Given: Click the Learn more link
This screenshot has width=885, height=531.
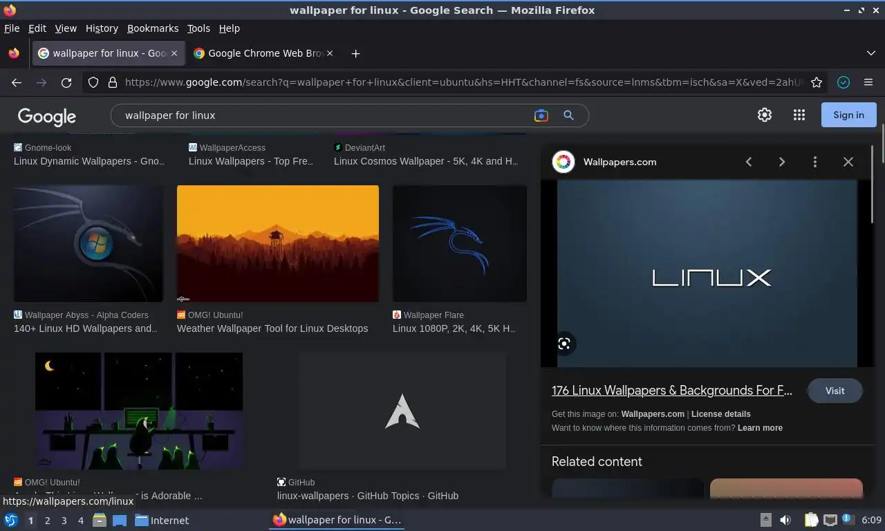Looking at the screenshot, I should 760,428.
